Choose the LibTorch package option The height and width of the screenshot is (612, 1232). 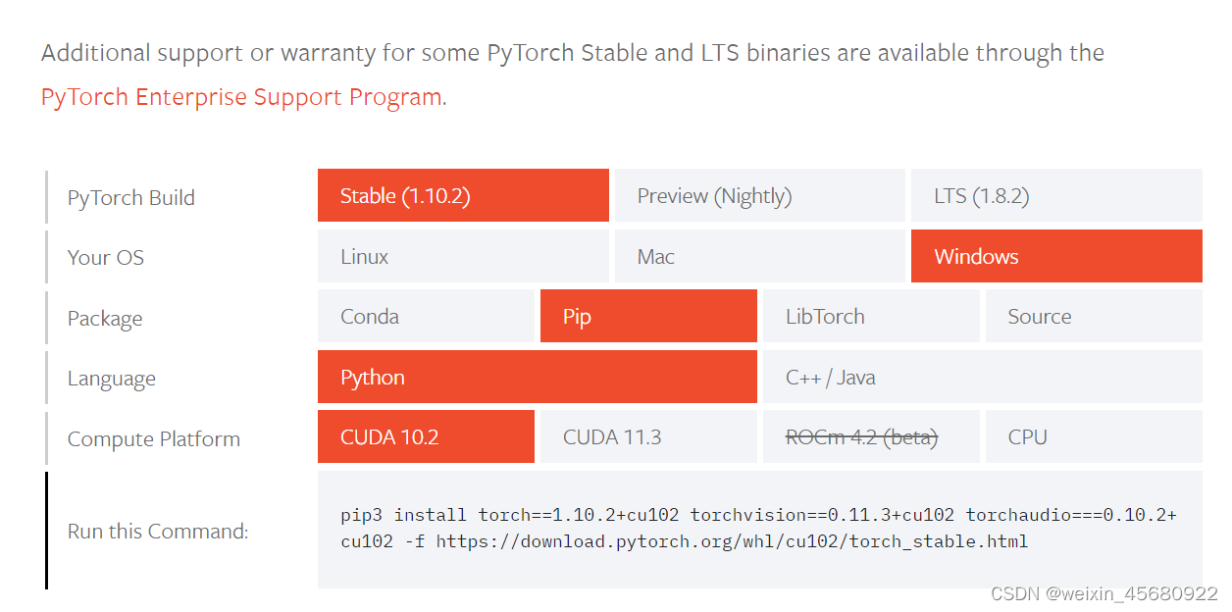coord(871,316)
